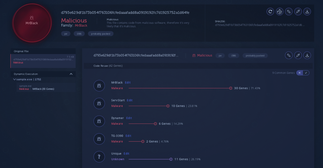This screenshot has height=168, width=323.
Task: Open the MrBlack family link
Action: [81, 25]
